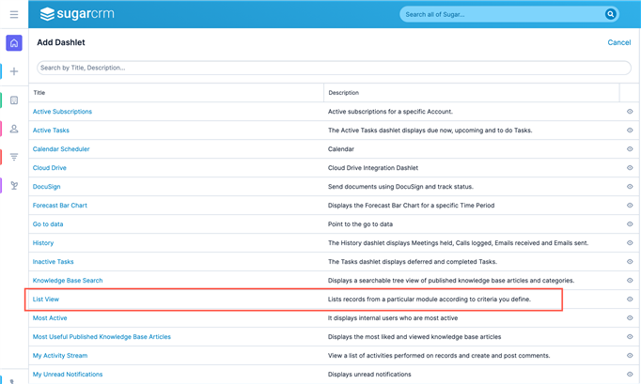Viewport: 641px width, 384px height.
Task: Click the 'Calendar' description cell
Action: click(x=341, y=149)
